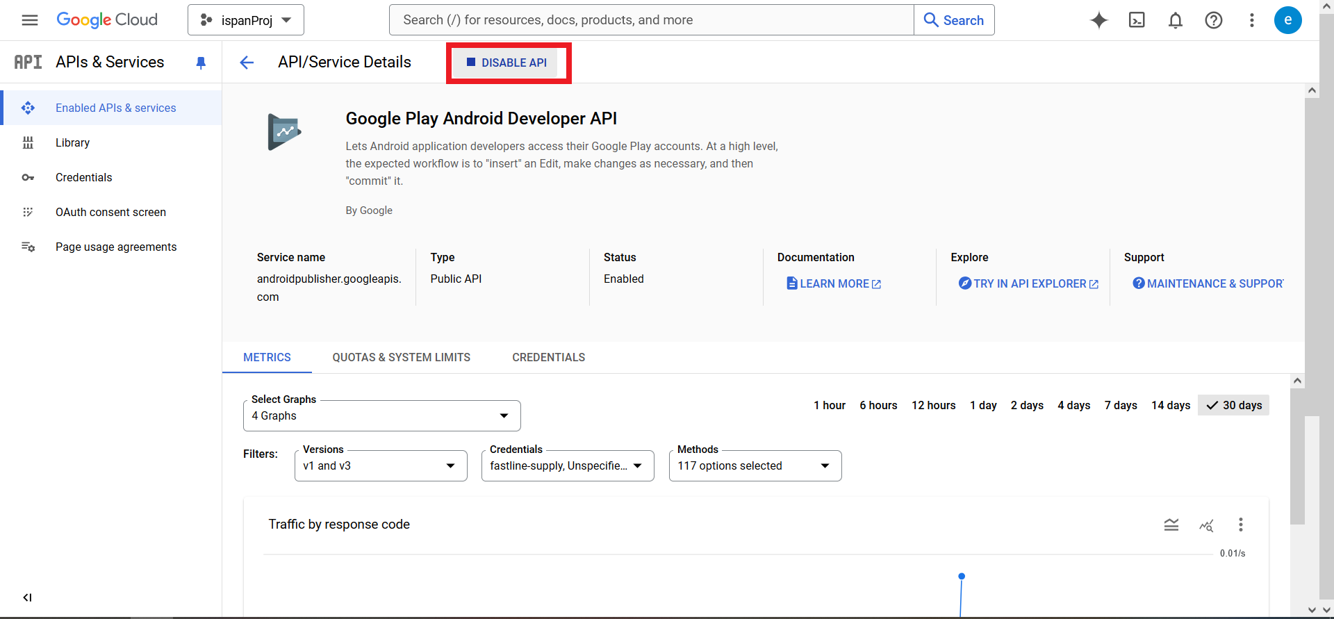
Task: Open the main navigation hamburger menu
Action: [30, 20]
